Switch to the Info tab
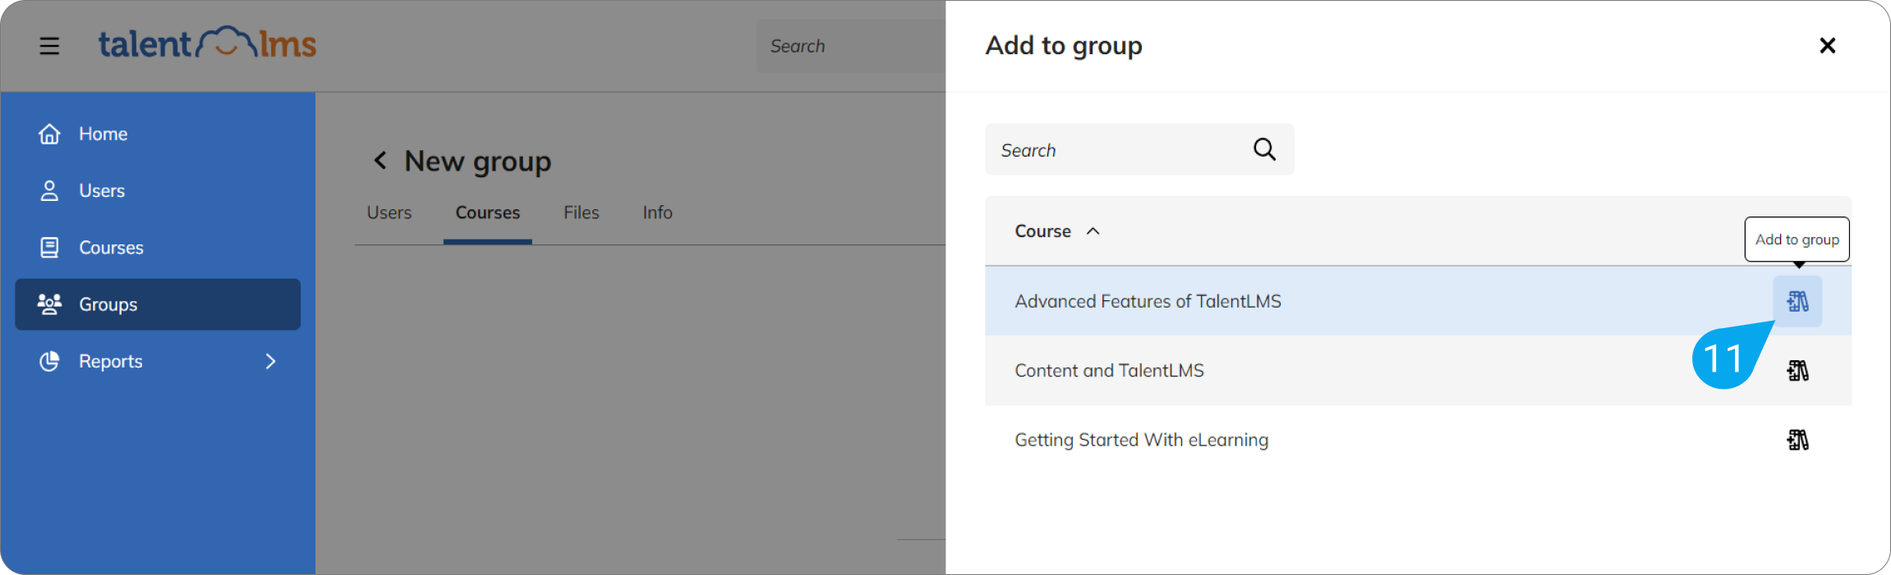This screenshot has height=575, width=1891. (x=657, y=212)
